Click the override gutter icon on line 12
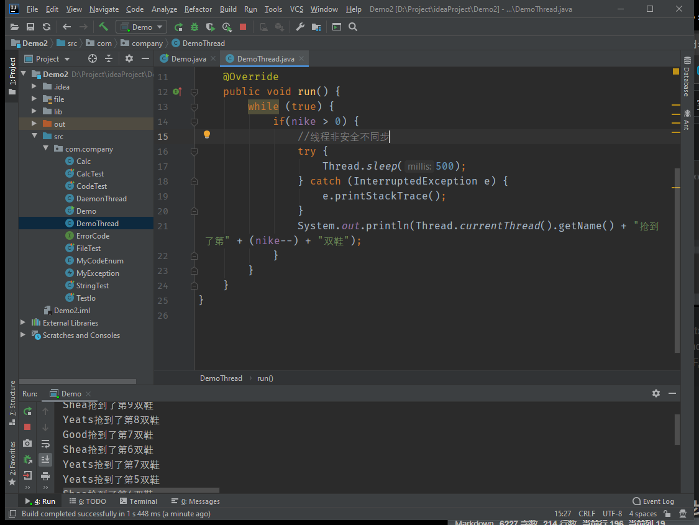 tap(177, 92)
